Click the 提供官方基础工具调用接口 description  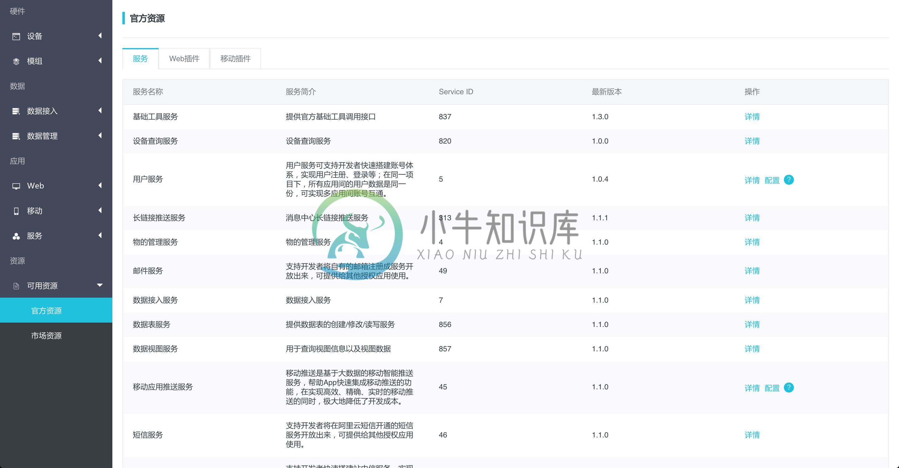tap(331, 117)
